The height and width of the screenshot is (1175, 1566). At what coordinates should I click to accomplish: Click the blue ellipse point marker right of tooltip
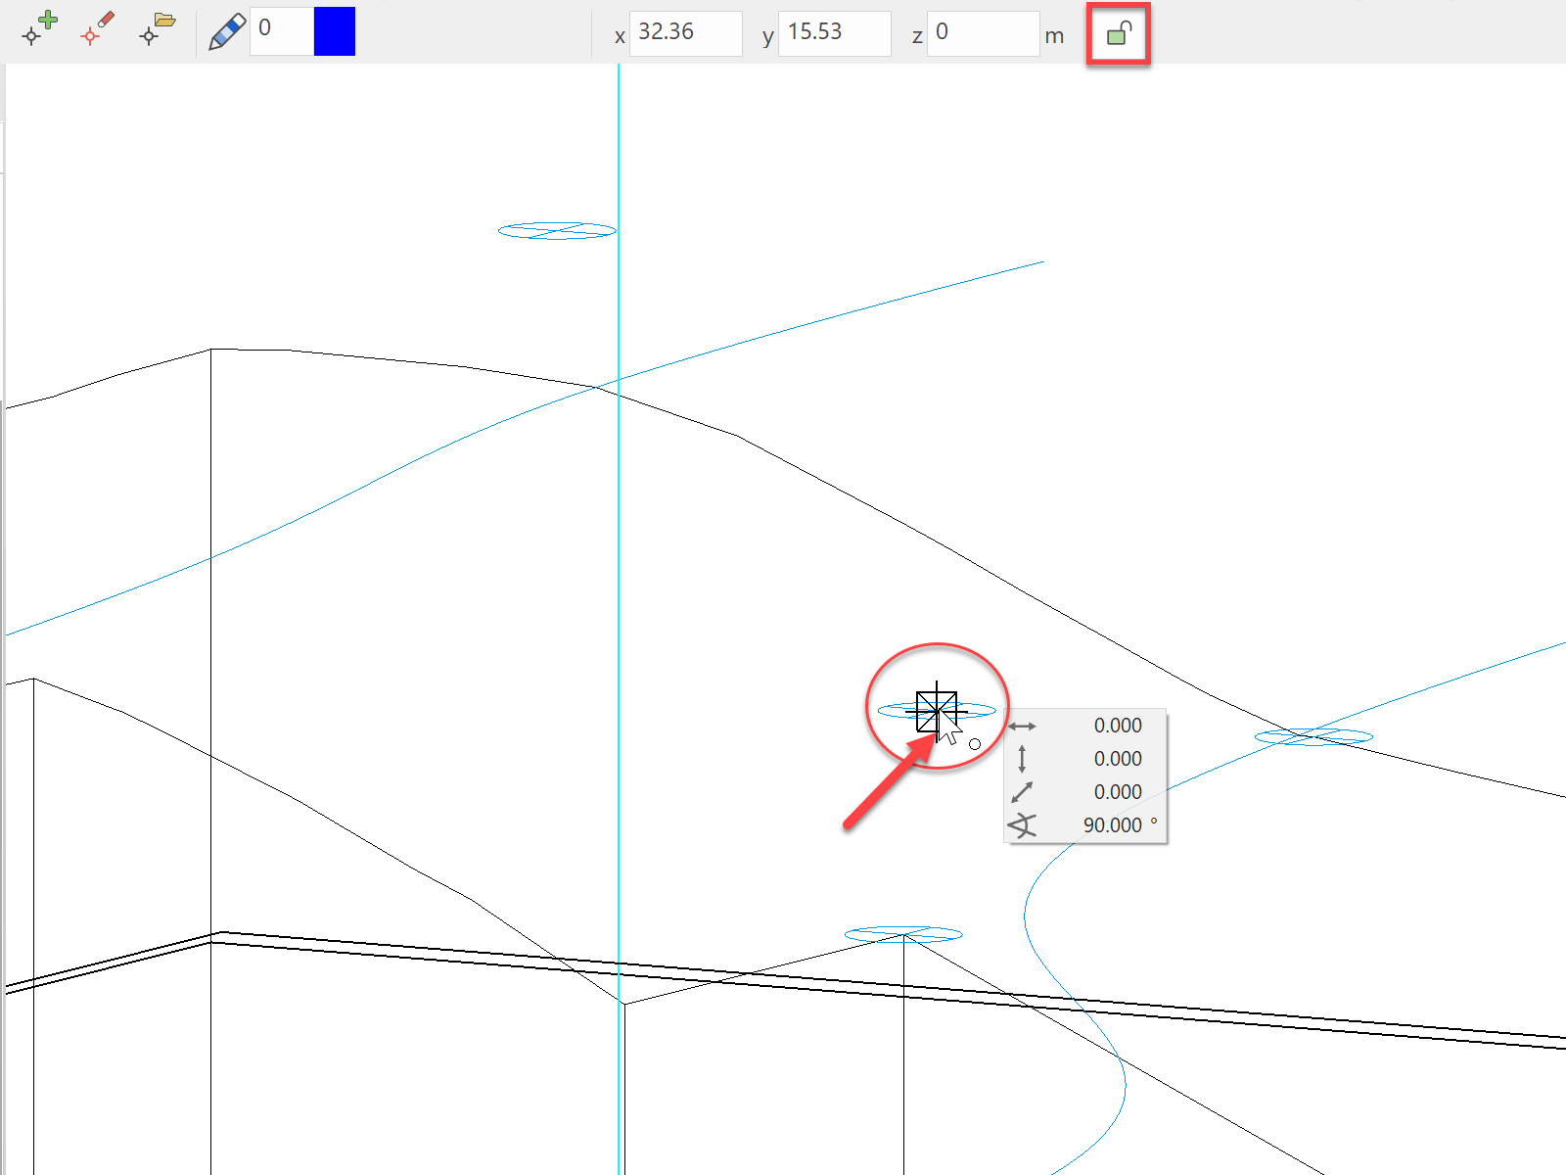click(1313, 736)
